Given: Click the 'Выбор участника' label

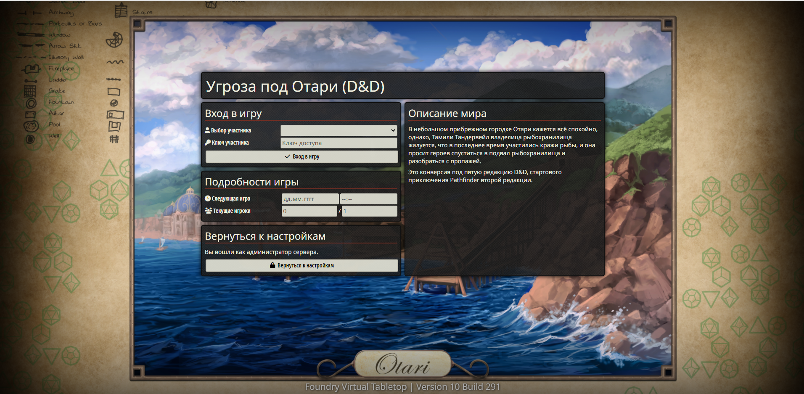Looking at the screenshot, I should tap(231, 130).
